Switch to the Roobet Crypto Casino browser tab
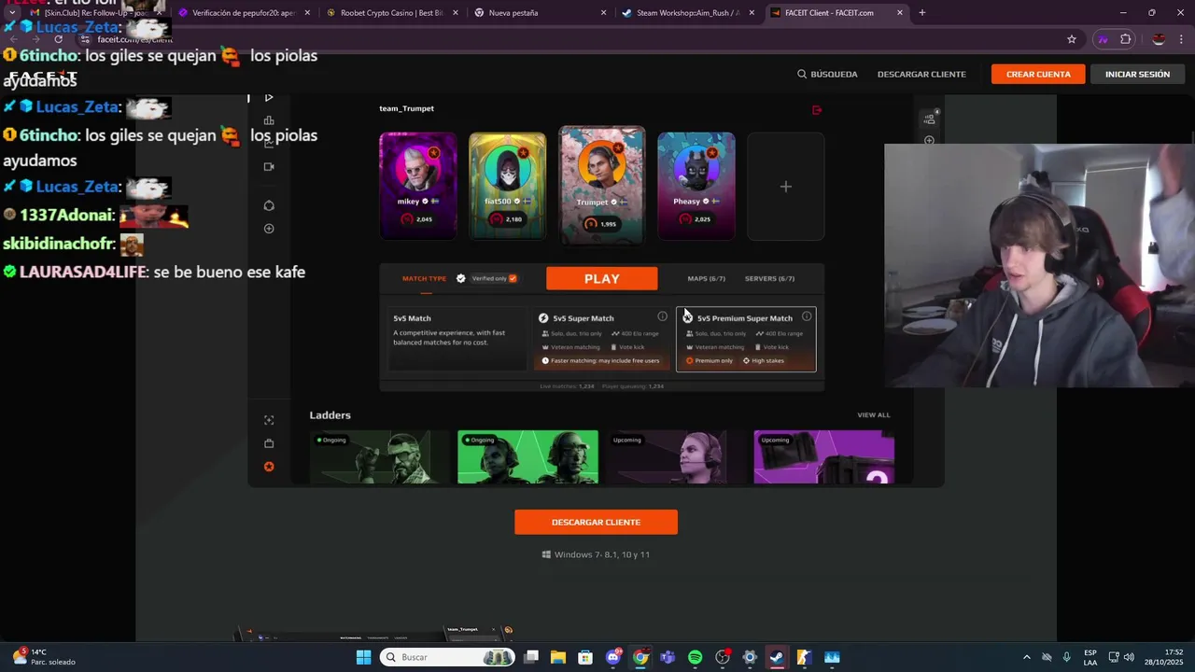This screenshot has height=672, width=1195. tap(391, 13)
